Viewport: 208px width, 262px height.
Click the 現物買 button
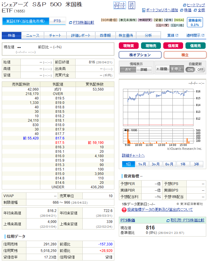(129, 46)
